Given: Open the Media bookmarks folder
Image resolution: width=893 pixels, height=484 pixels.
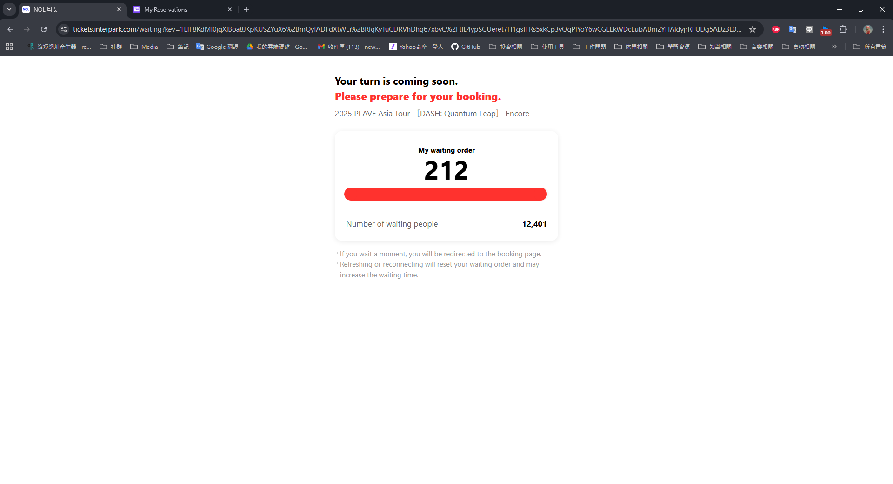Looking at the screenshot, I should pyautogui.click(x=144, y=47).
